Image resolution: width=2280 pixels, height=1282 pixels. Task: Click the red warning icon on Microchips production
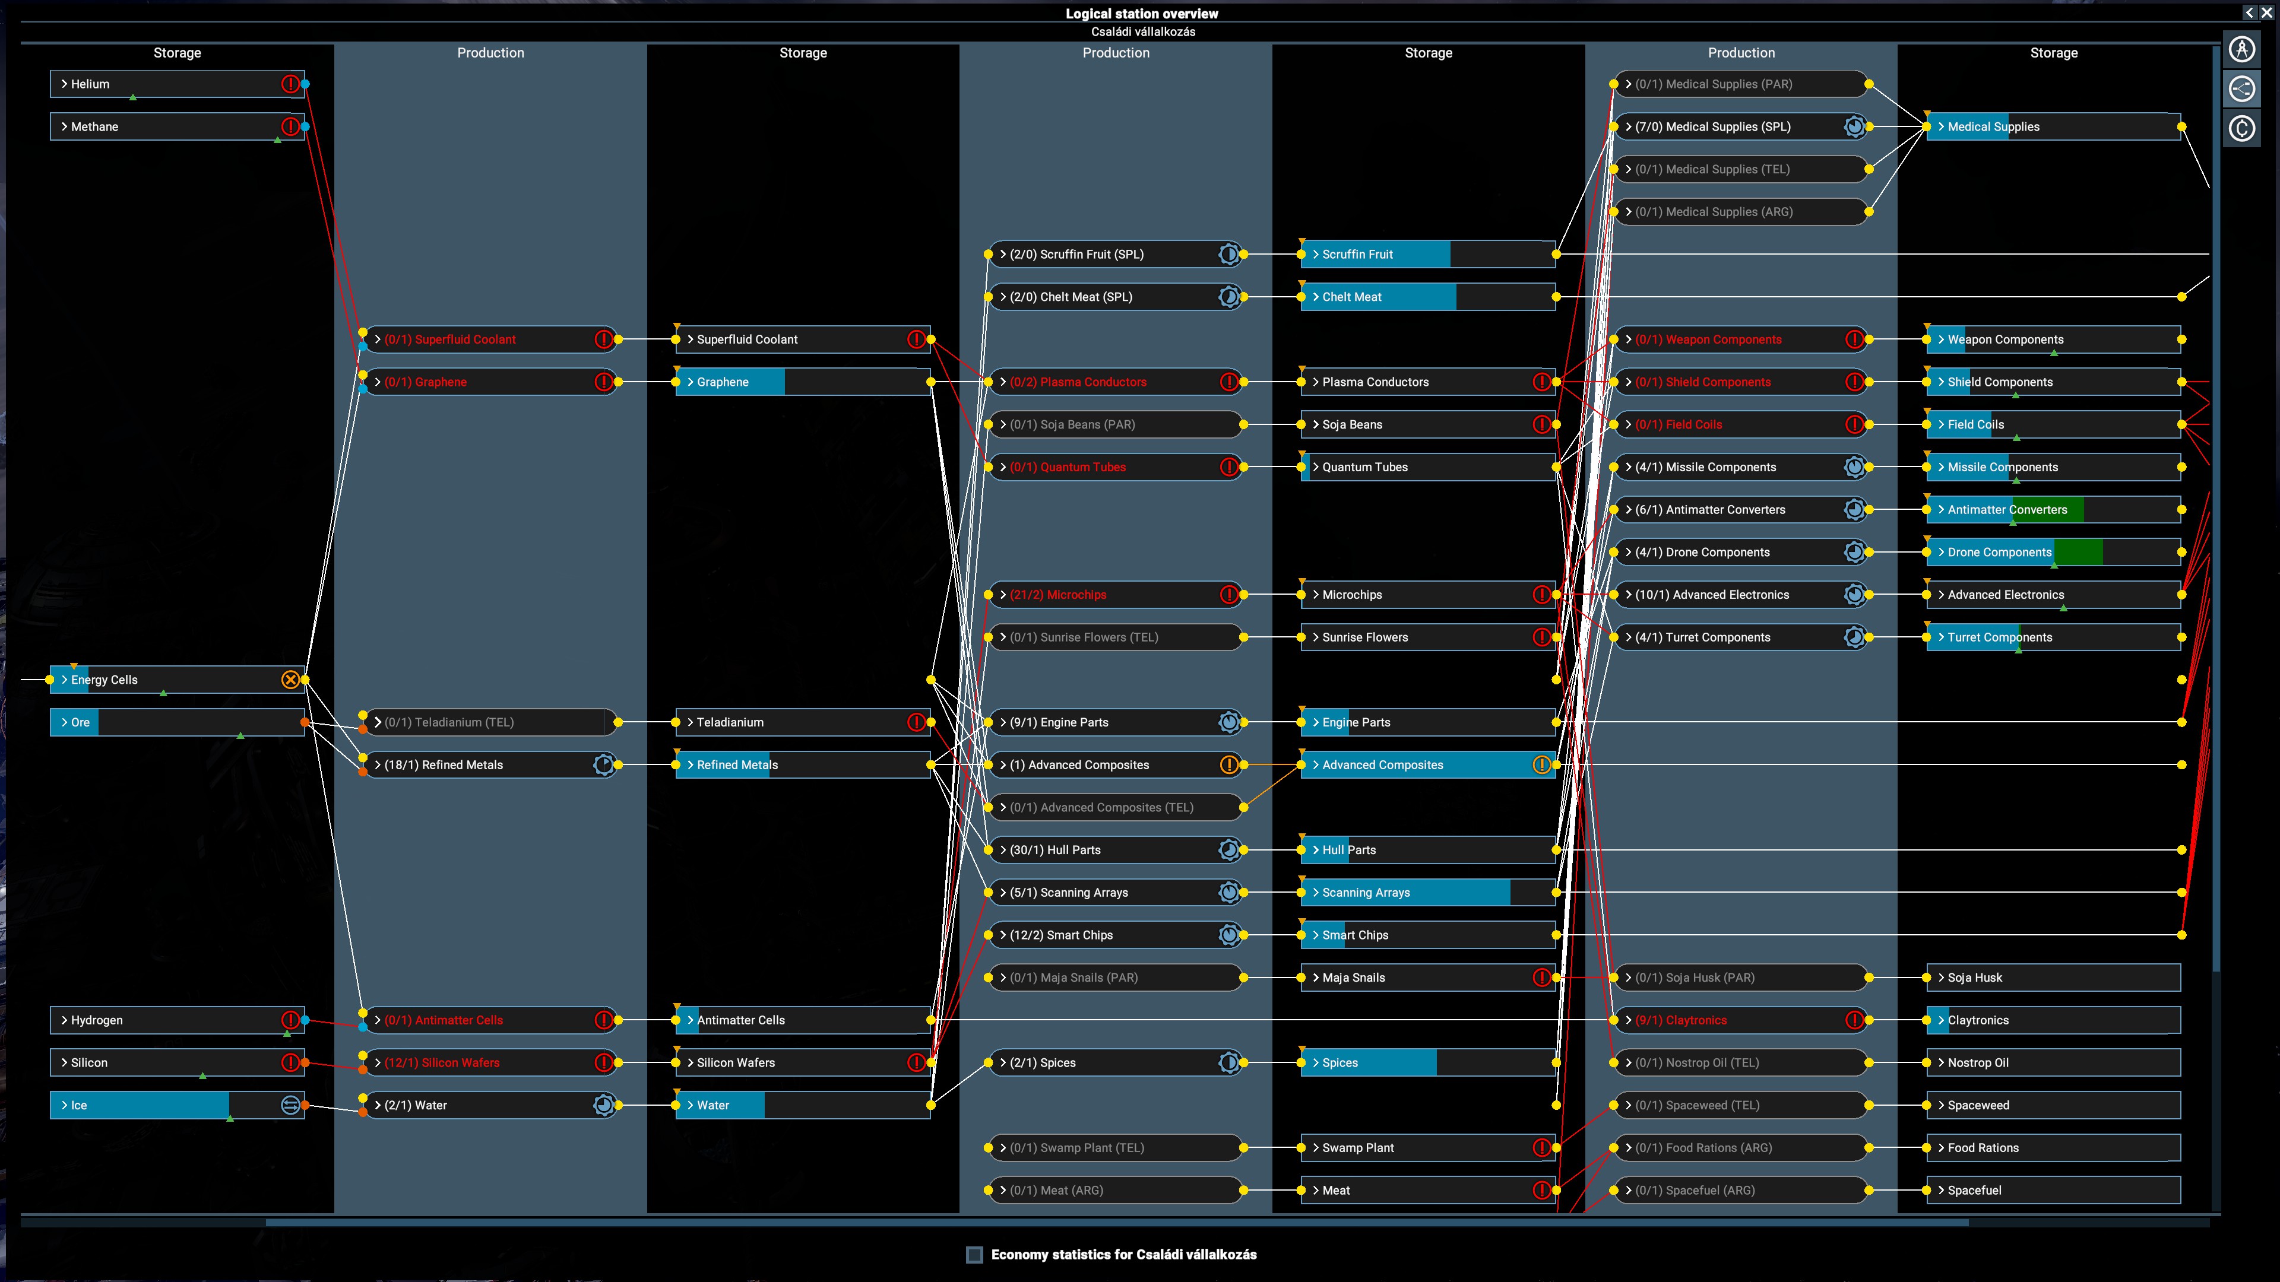tap(1230, 595)
